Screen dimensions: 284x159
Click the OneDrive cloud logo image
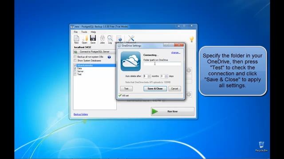[130, 61]
